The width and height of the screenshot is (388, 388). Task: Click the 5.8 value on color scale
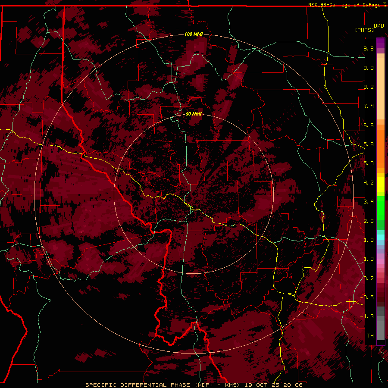point(369,144)
